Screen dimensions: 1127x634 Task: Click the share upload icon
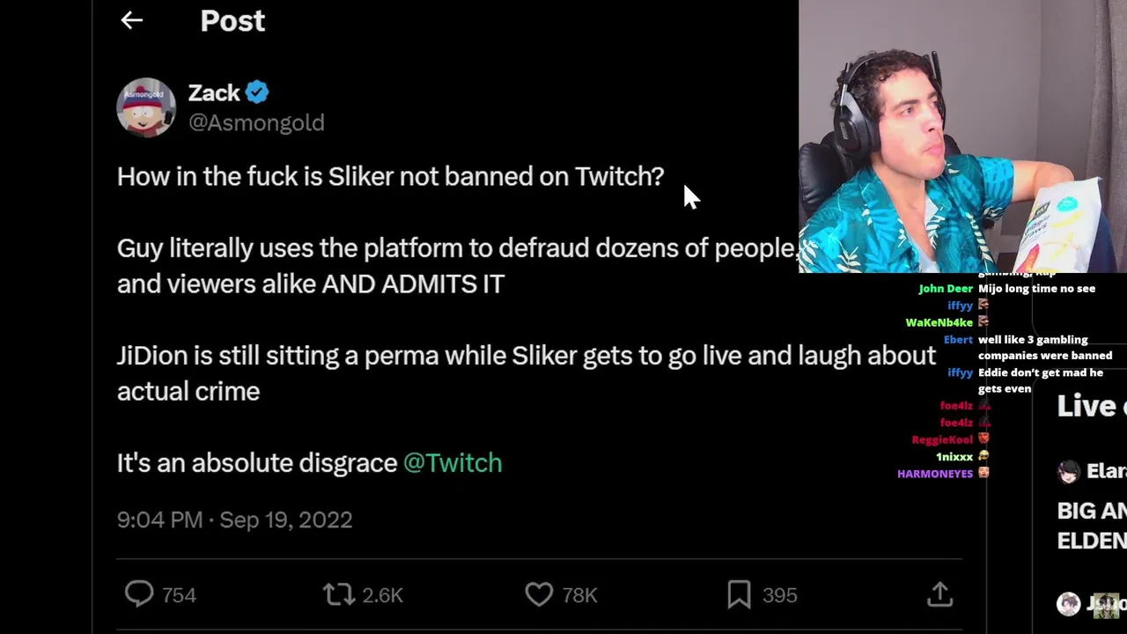[x=939, y=594]
